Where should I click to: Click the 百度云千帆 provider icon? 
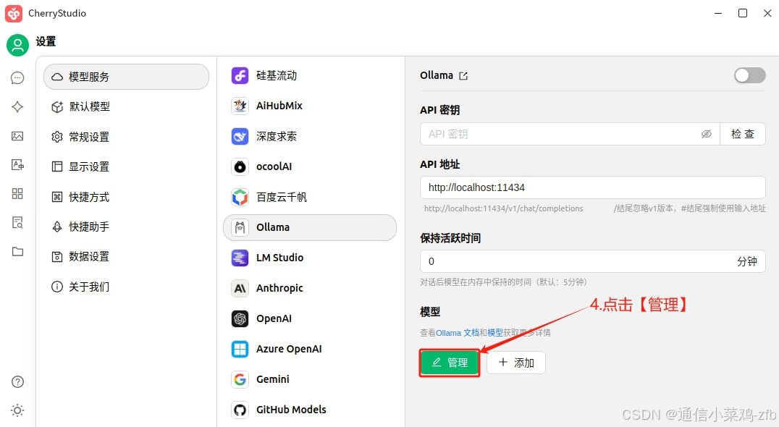point(240,197)
